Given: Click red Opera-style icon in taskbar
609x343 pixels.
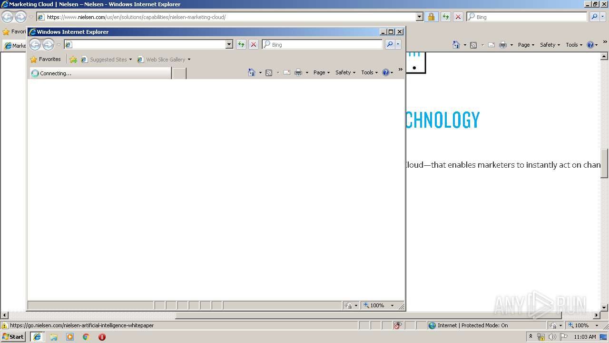Looking at the screenshot, I should (x=102, y=337).
